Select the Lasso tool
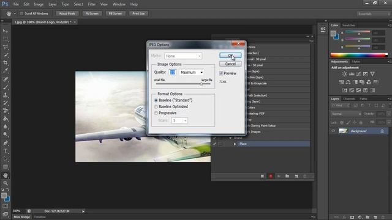 (6, 47)
